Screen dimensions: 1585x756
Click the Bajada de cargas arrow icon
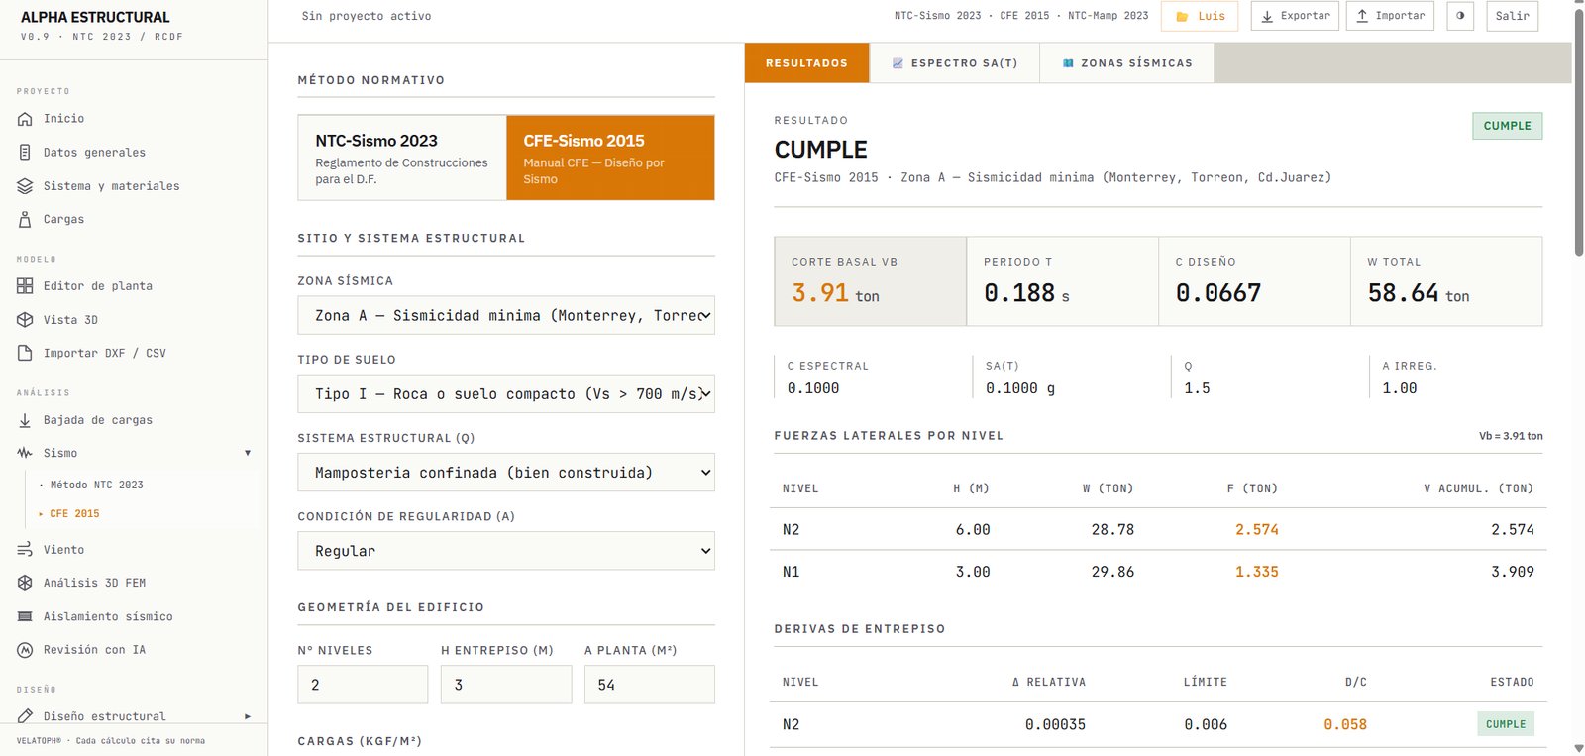(x=25, y=420)
